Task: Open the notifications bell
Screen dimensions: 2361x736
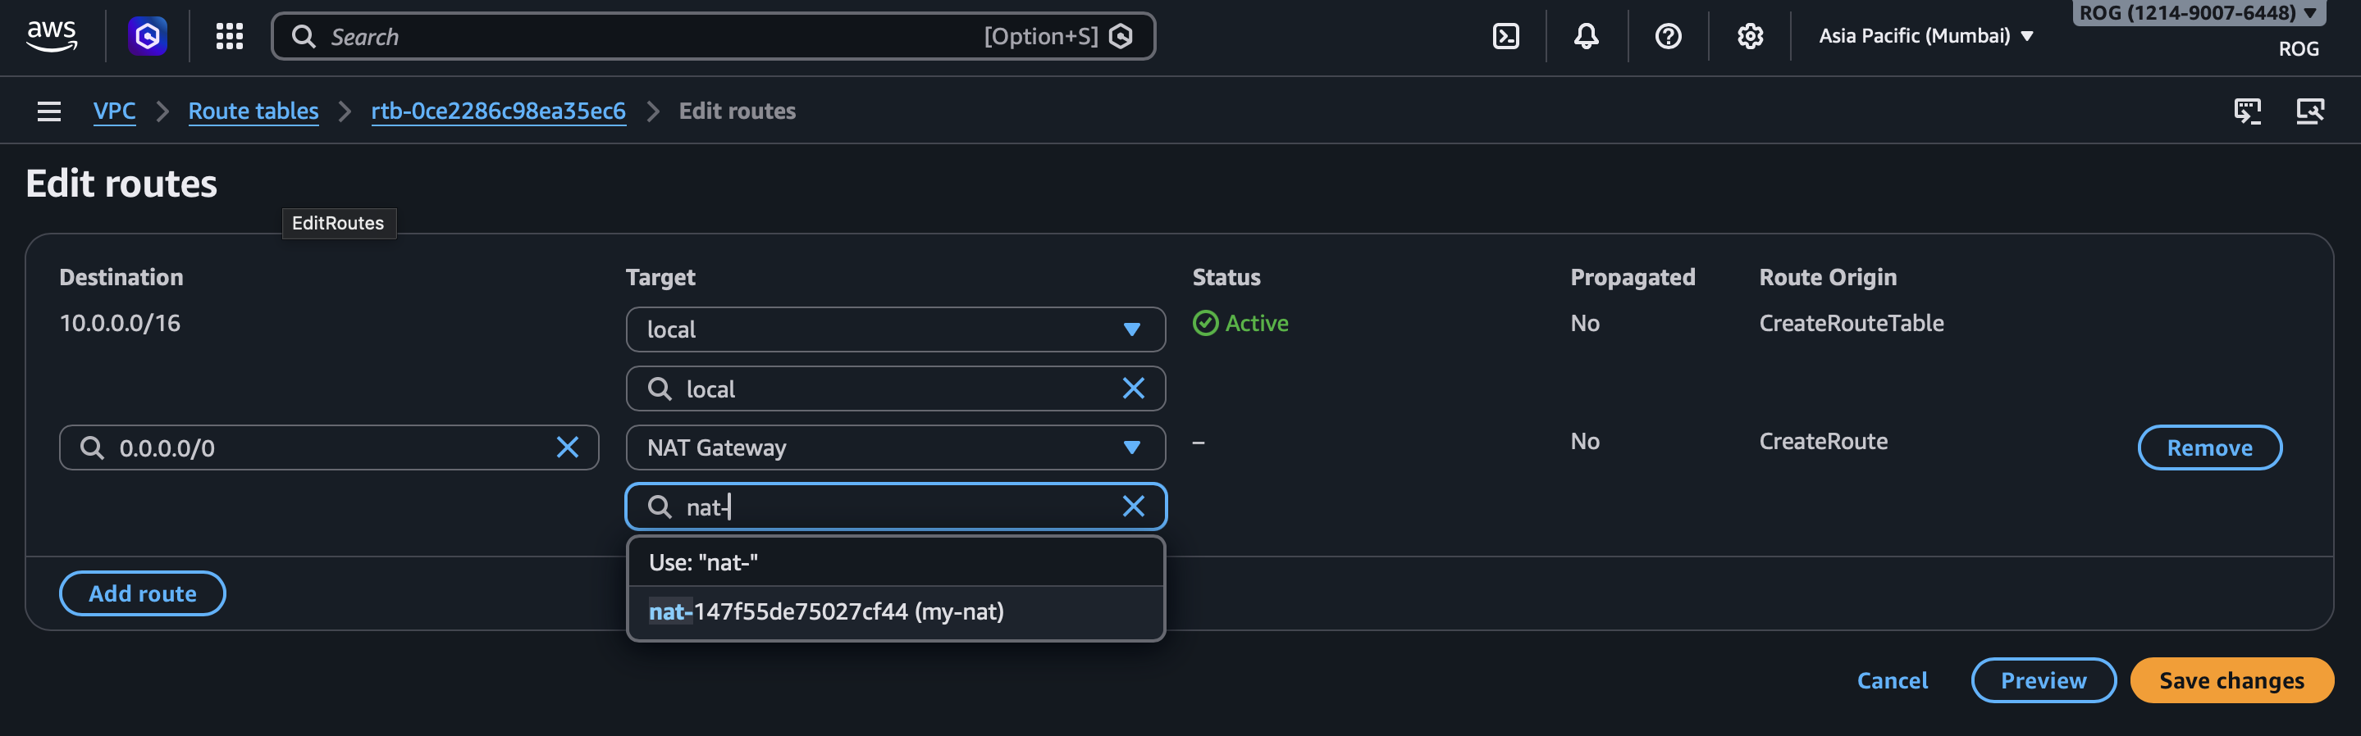Action: (1586, 37)
